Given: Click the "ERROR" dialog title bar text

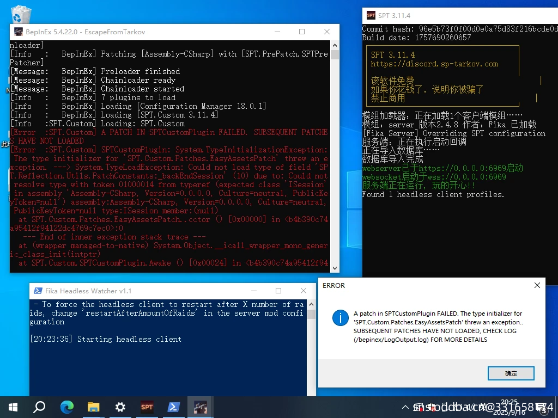Looking at the screenshot, I should 334,285.
